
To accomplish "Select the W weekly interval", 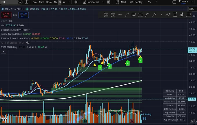I will tap(64, 2).
